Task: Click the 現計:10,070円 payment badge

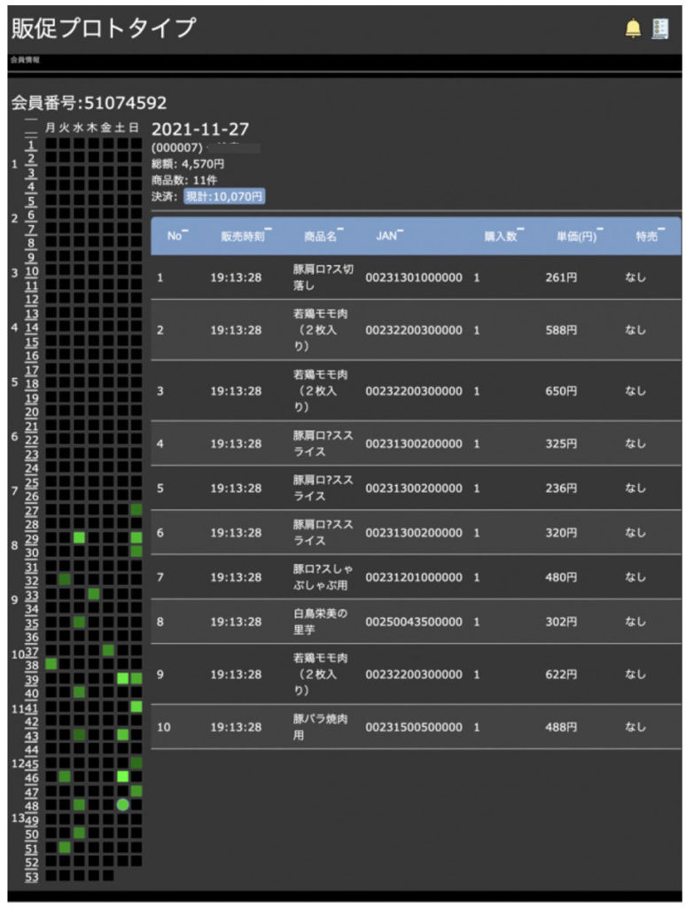Action: point(223,196)
